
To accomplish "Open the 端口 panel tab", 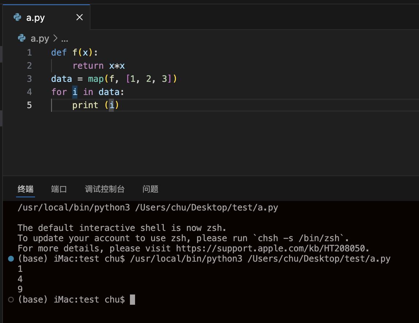I will (59, 189).
